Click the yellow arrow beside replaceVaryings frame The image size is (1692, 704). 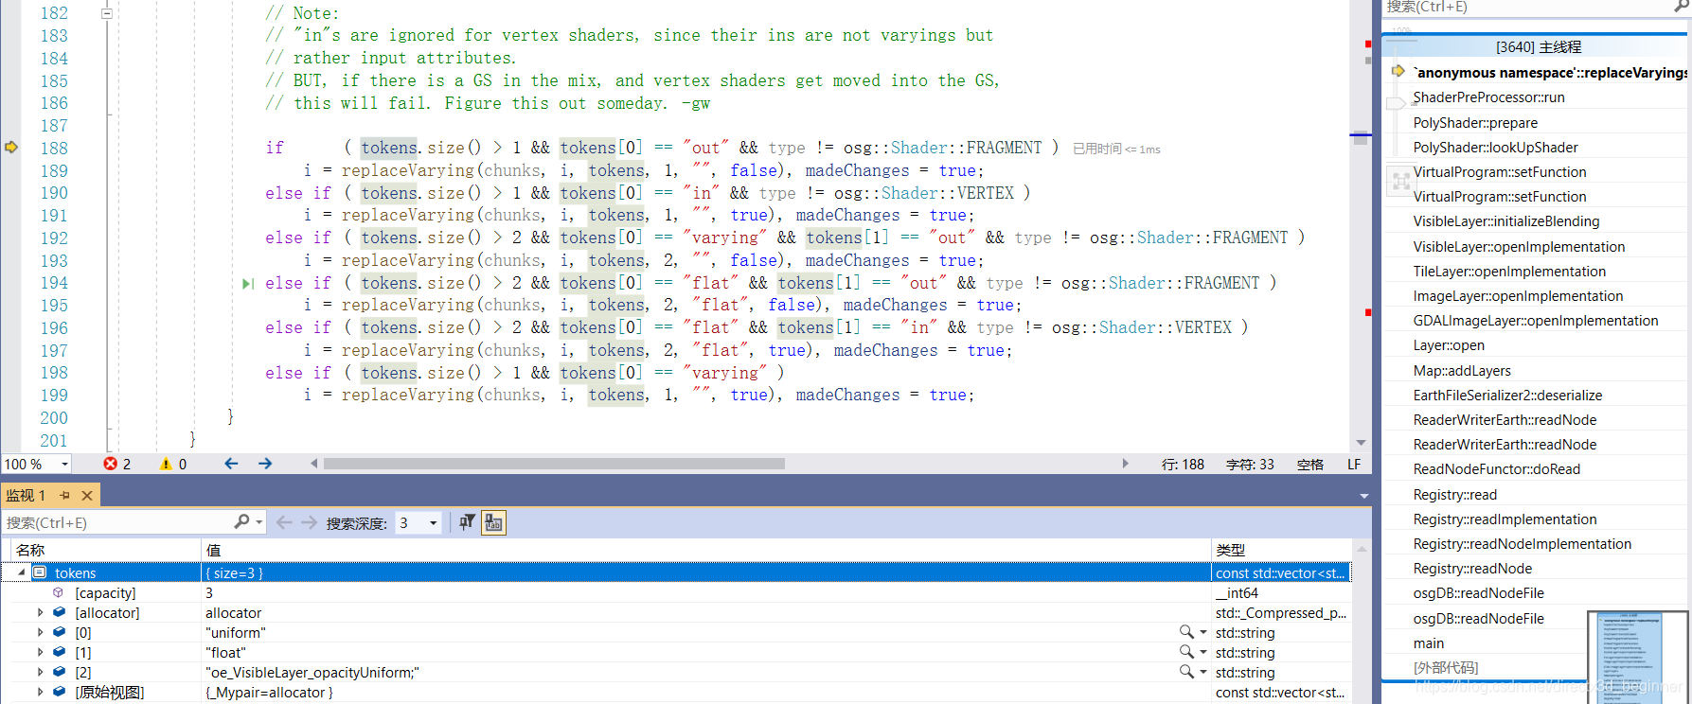click(1398, 72)
